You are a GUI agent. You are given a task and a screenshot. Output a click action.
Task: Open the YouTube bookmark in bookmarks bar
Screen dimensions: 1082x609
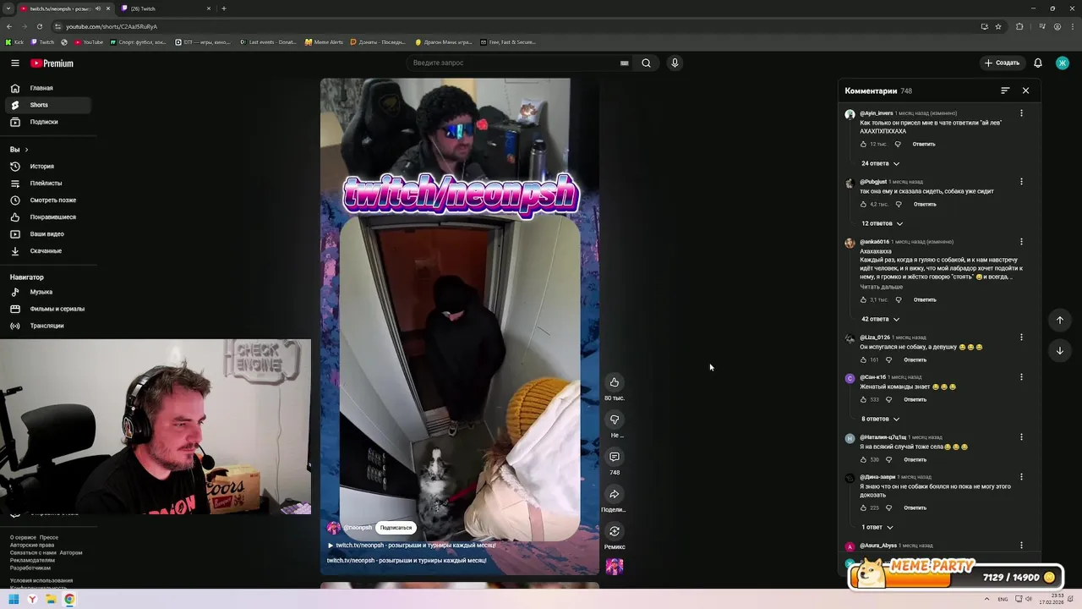point(89,42)
